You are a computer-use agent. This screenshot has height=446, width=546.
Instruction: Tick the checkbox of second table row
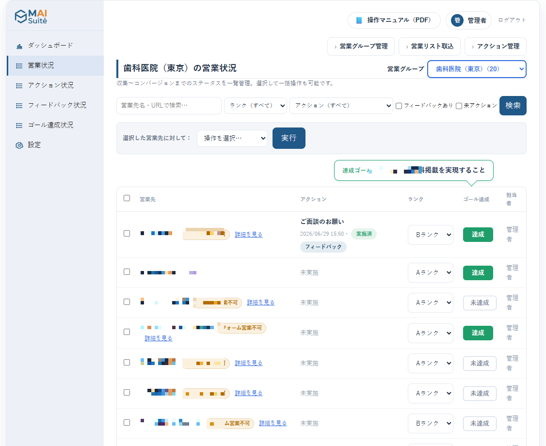point(127,271)
